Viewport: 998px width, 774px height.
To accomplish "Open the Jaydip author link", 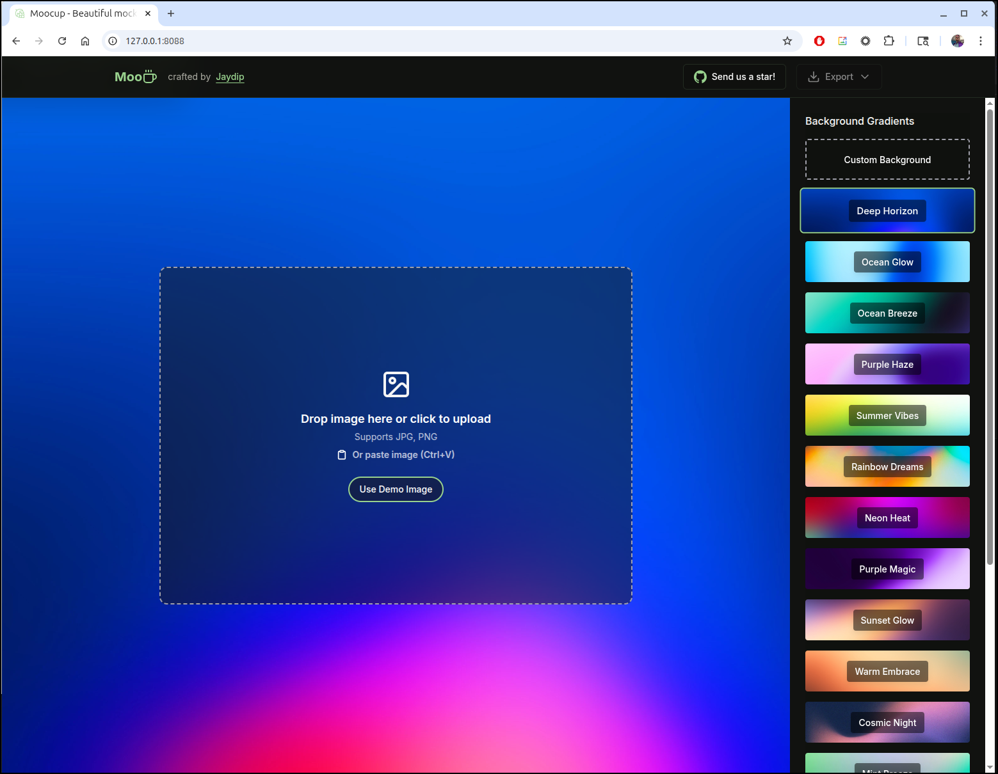I will click(230, 77).
